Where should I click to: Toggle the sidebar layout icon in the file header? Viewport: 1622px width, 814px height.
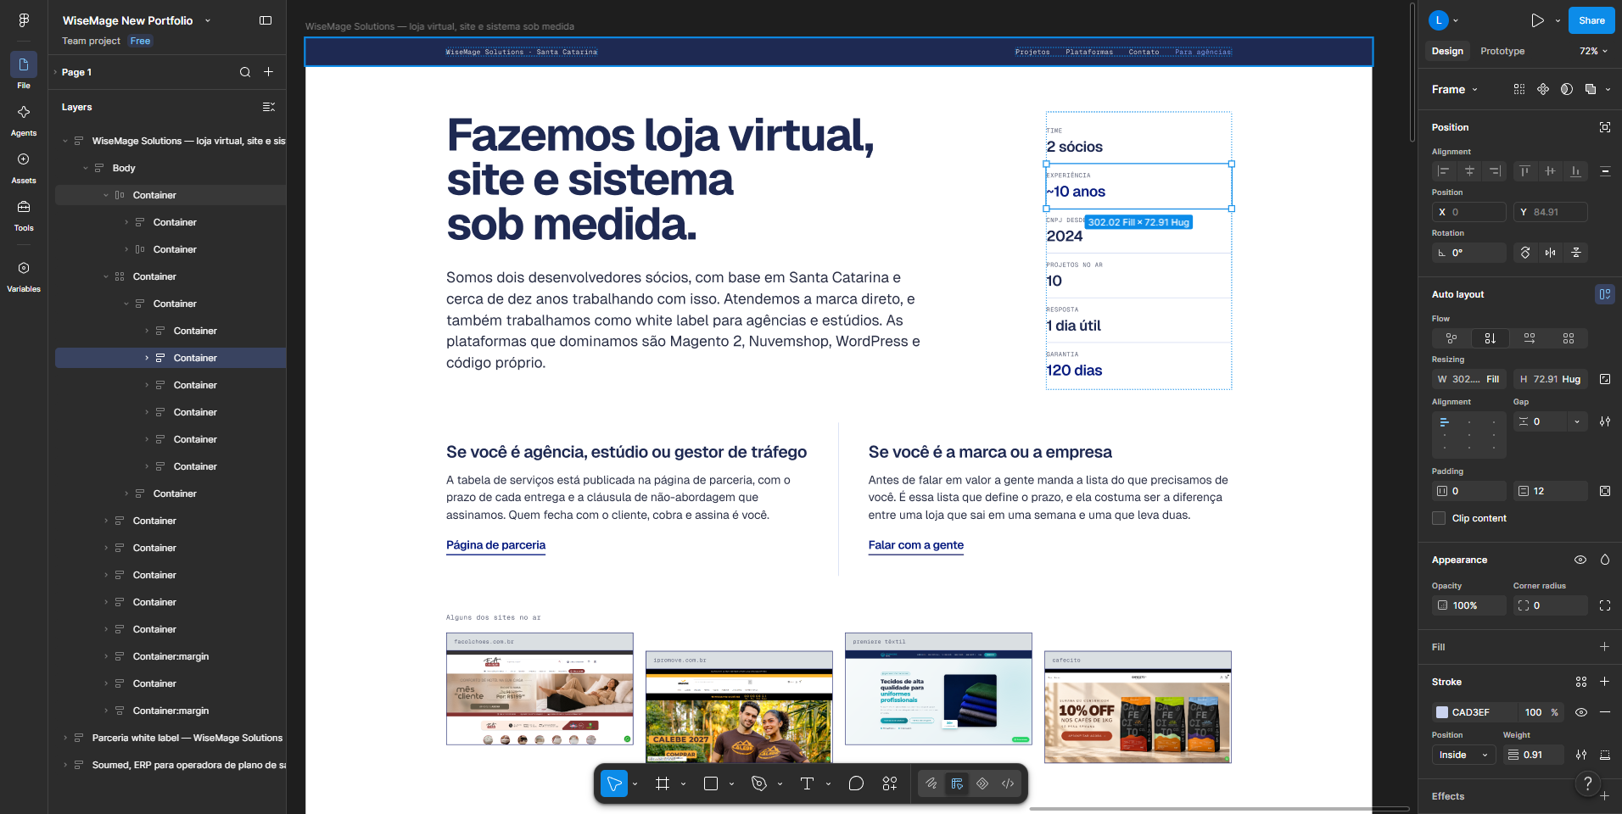click(266, 20)
